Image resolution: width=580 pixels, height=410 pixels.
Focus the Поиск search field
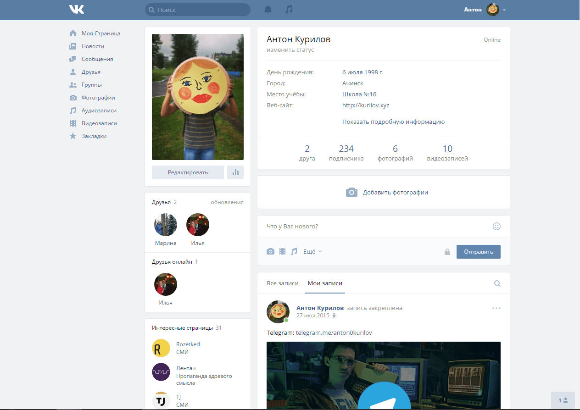tap(198, 10)
